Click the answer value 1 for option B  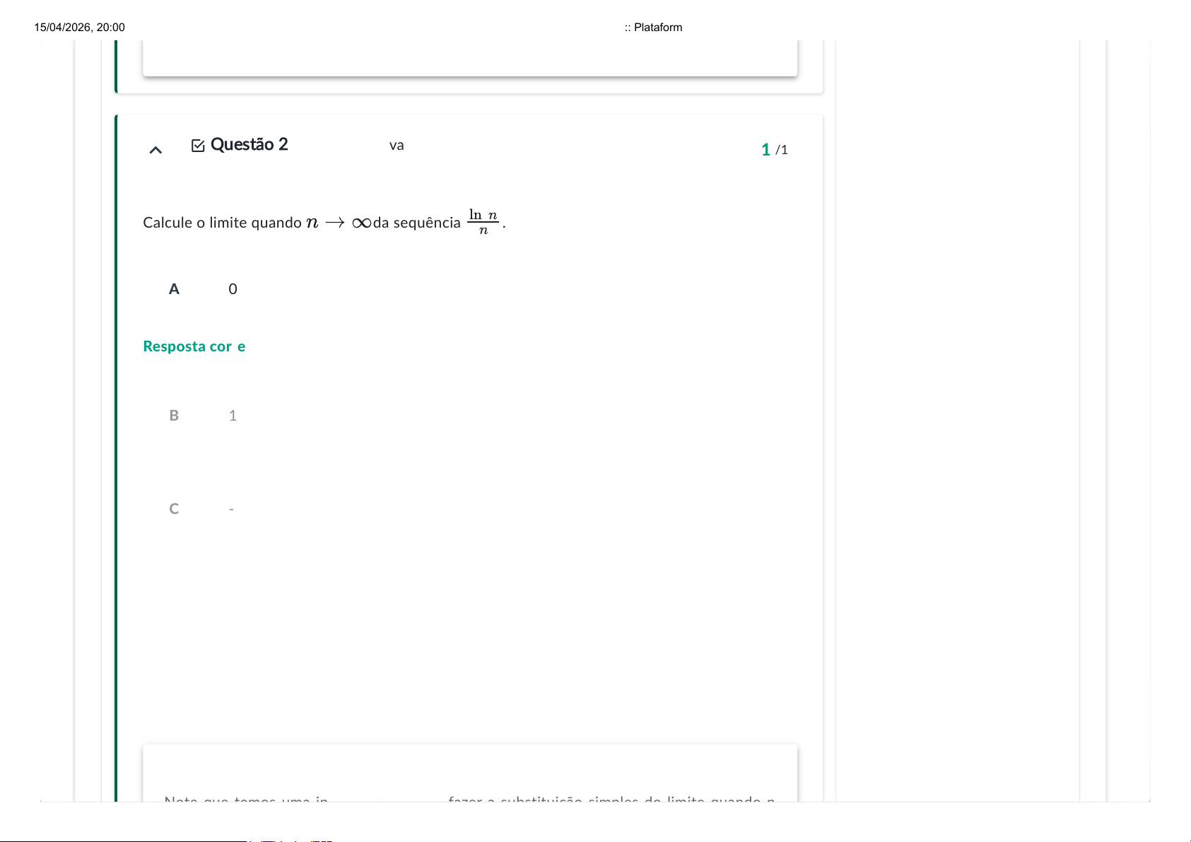233,416
